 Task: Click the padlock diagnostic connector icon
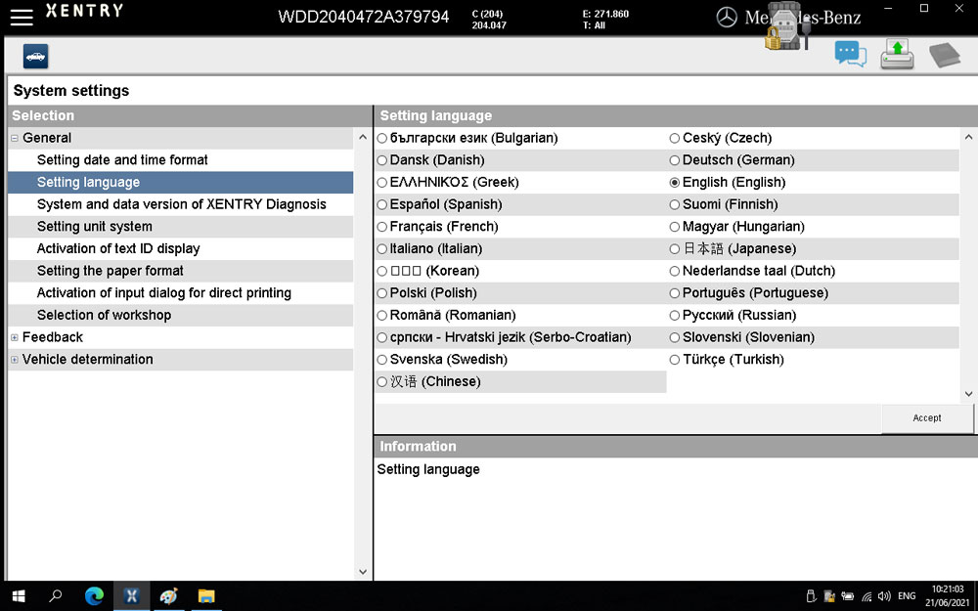[x=787, y=28]
